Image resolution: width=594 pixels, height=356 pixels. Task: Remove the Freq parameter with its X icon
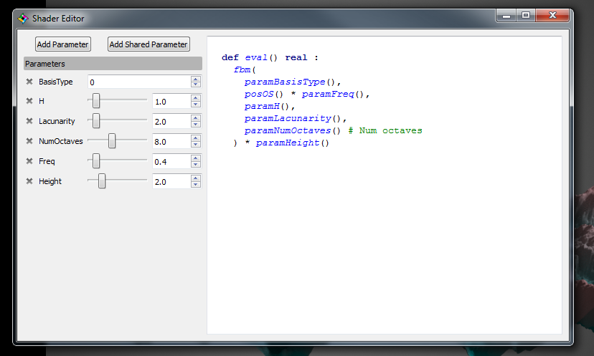click(x=29, y=160)
